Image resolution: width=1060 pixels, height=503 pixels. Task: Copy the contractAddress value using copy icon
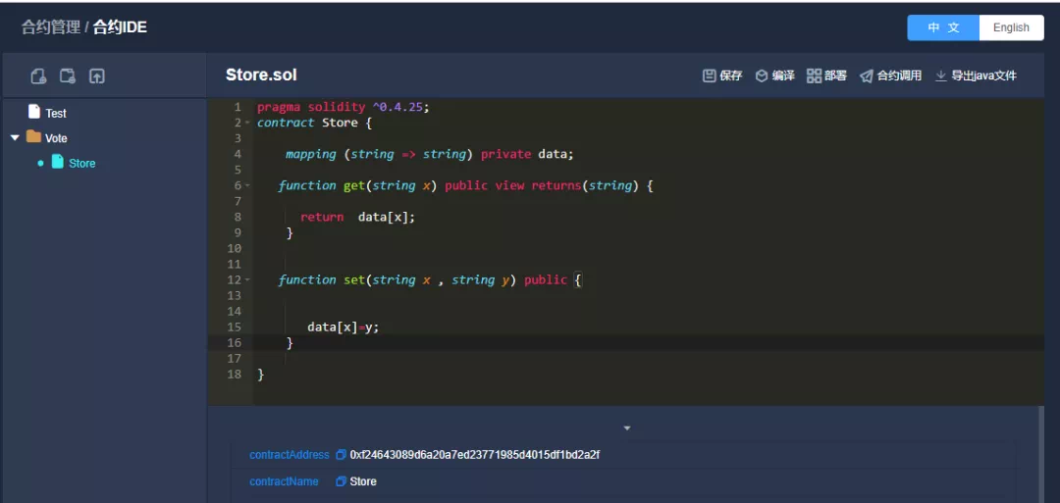pos(342,455)
